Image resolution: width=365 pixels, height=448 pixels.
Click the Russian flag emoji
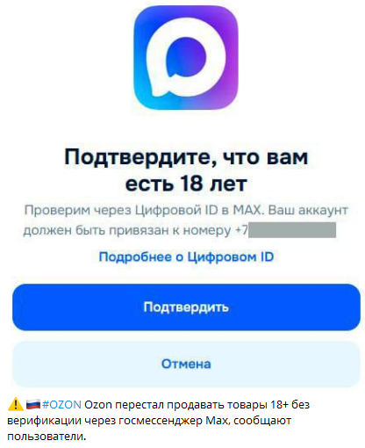pyautogui.click(x=32, y=404)
